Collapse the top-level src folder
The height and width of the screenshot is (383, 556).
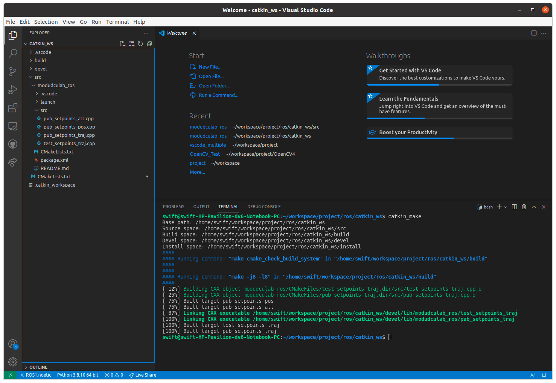point(88,77)
